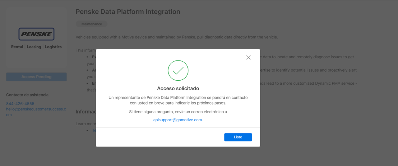
Task: Click the Si tiene alguna pregunta text
Action: (178, 112)
